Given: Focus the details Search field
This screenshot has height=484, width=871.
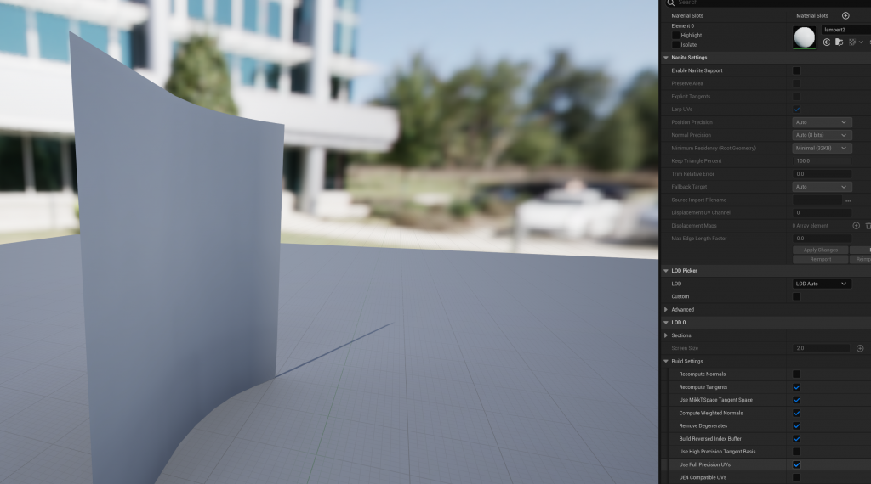Looking at the screenshot, I should tap(769, 3).
